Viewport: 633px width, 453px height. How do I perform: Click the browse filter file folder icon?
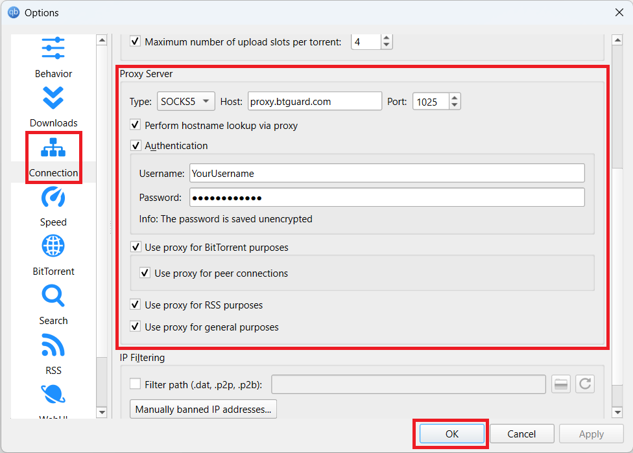[x=561, y=384]
